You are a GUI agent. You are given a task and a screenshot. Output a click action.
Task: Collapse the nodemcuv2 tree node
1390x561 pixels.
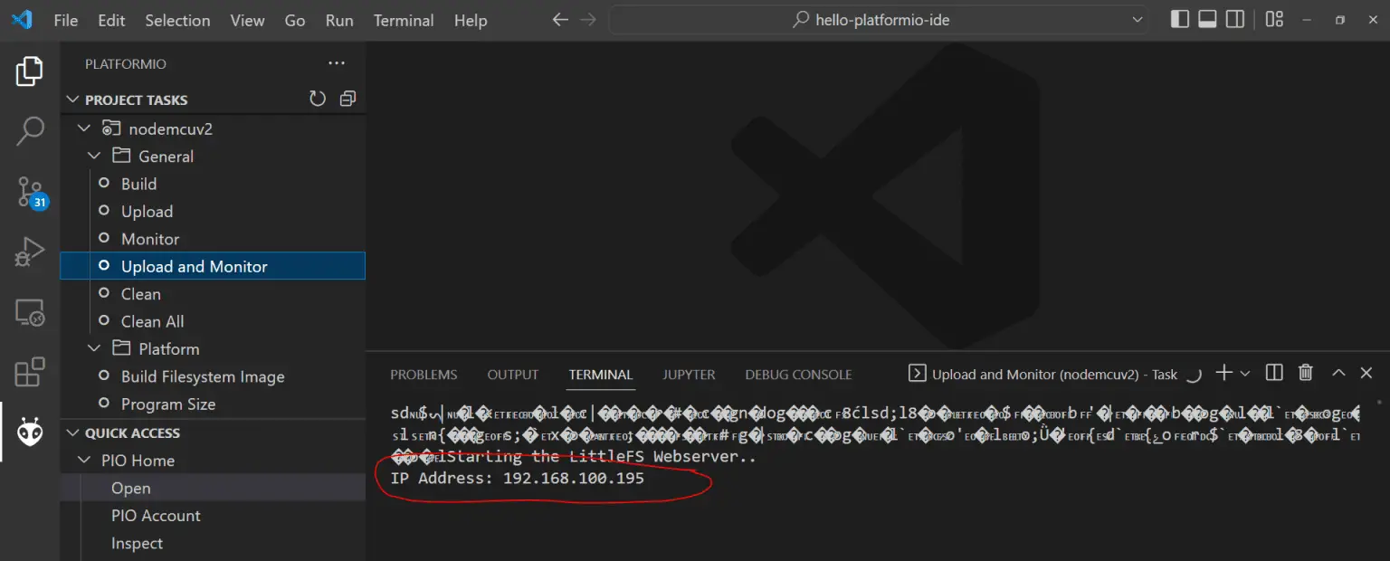click(85, 128)
